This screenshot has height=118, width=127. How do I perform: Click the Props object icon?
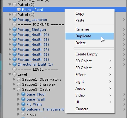click(23, 114)
